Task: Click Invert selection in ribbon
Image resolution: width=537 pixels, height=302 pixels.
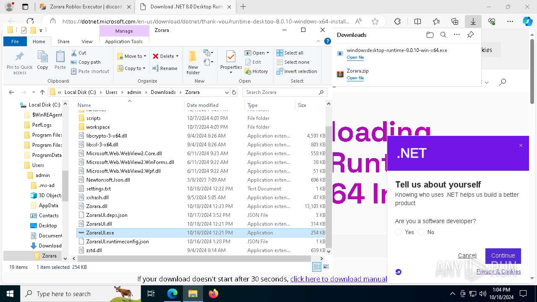Action: (x=297, y=71)
